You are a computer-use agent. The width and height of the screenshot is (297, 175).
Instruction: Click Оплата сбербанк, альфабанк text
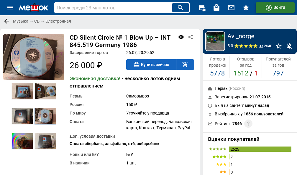[114, 144]
